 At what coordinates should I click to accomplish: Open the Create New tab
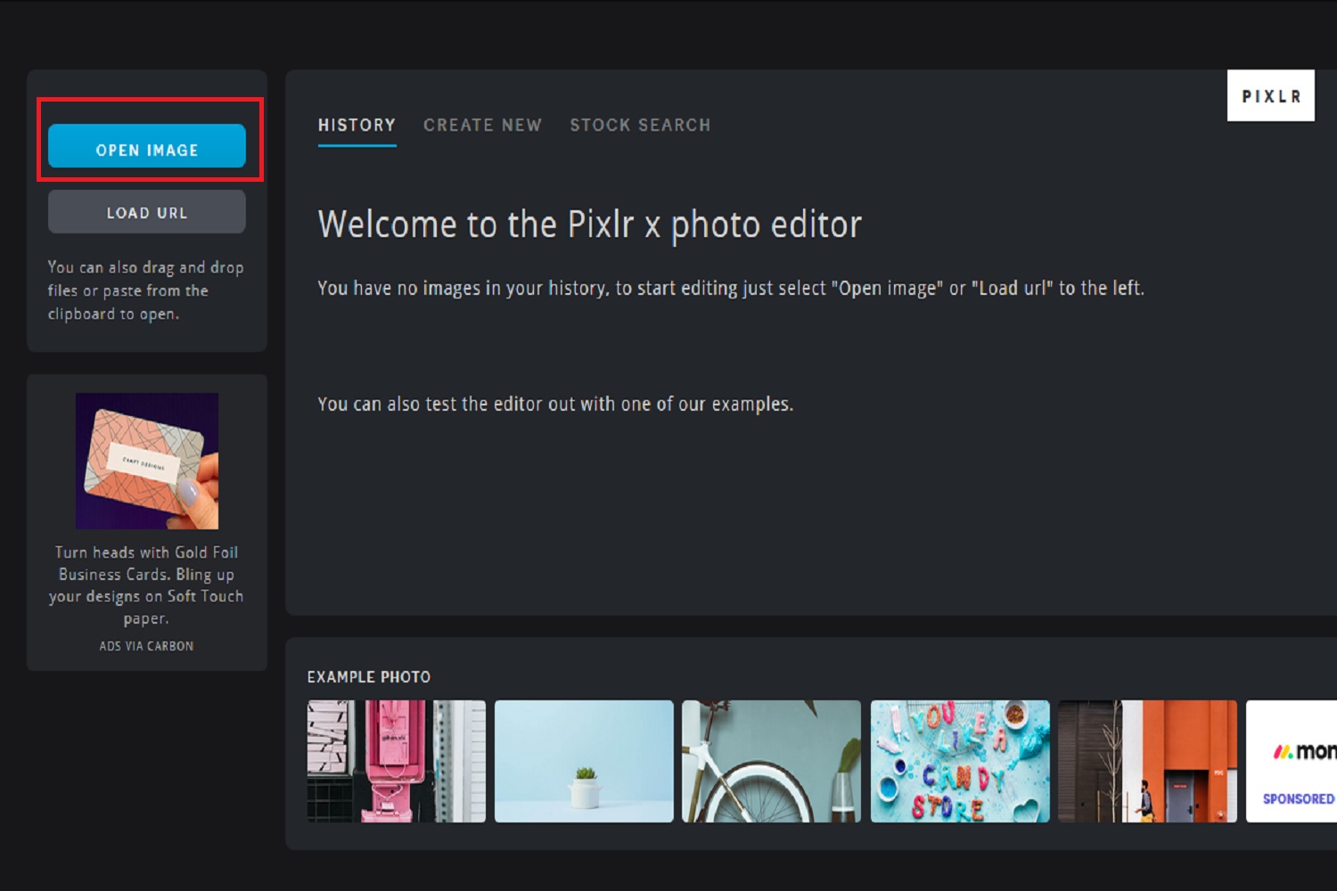point(482,126)
